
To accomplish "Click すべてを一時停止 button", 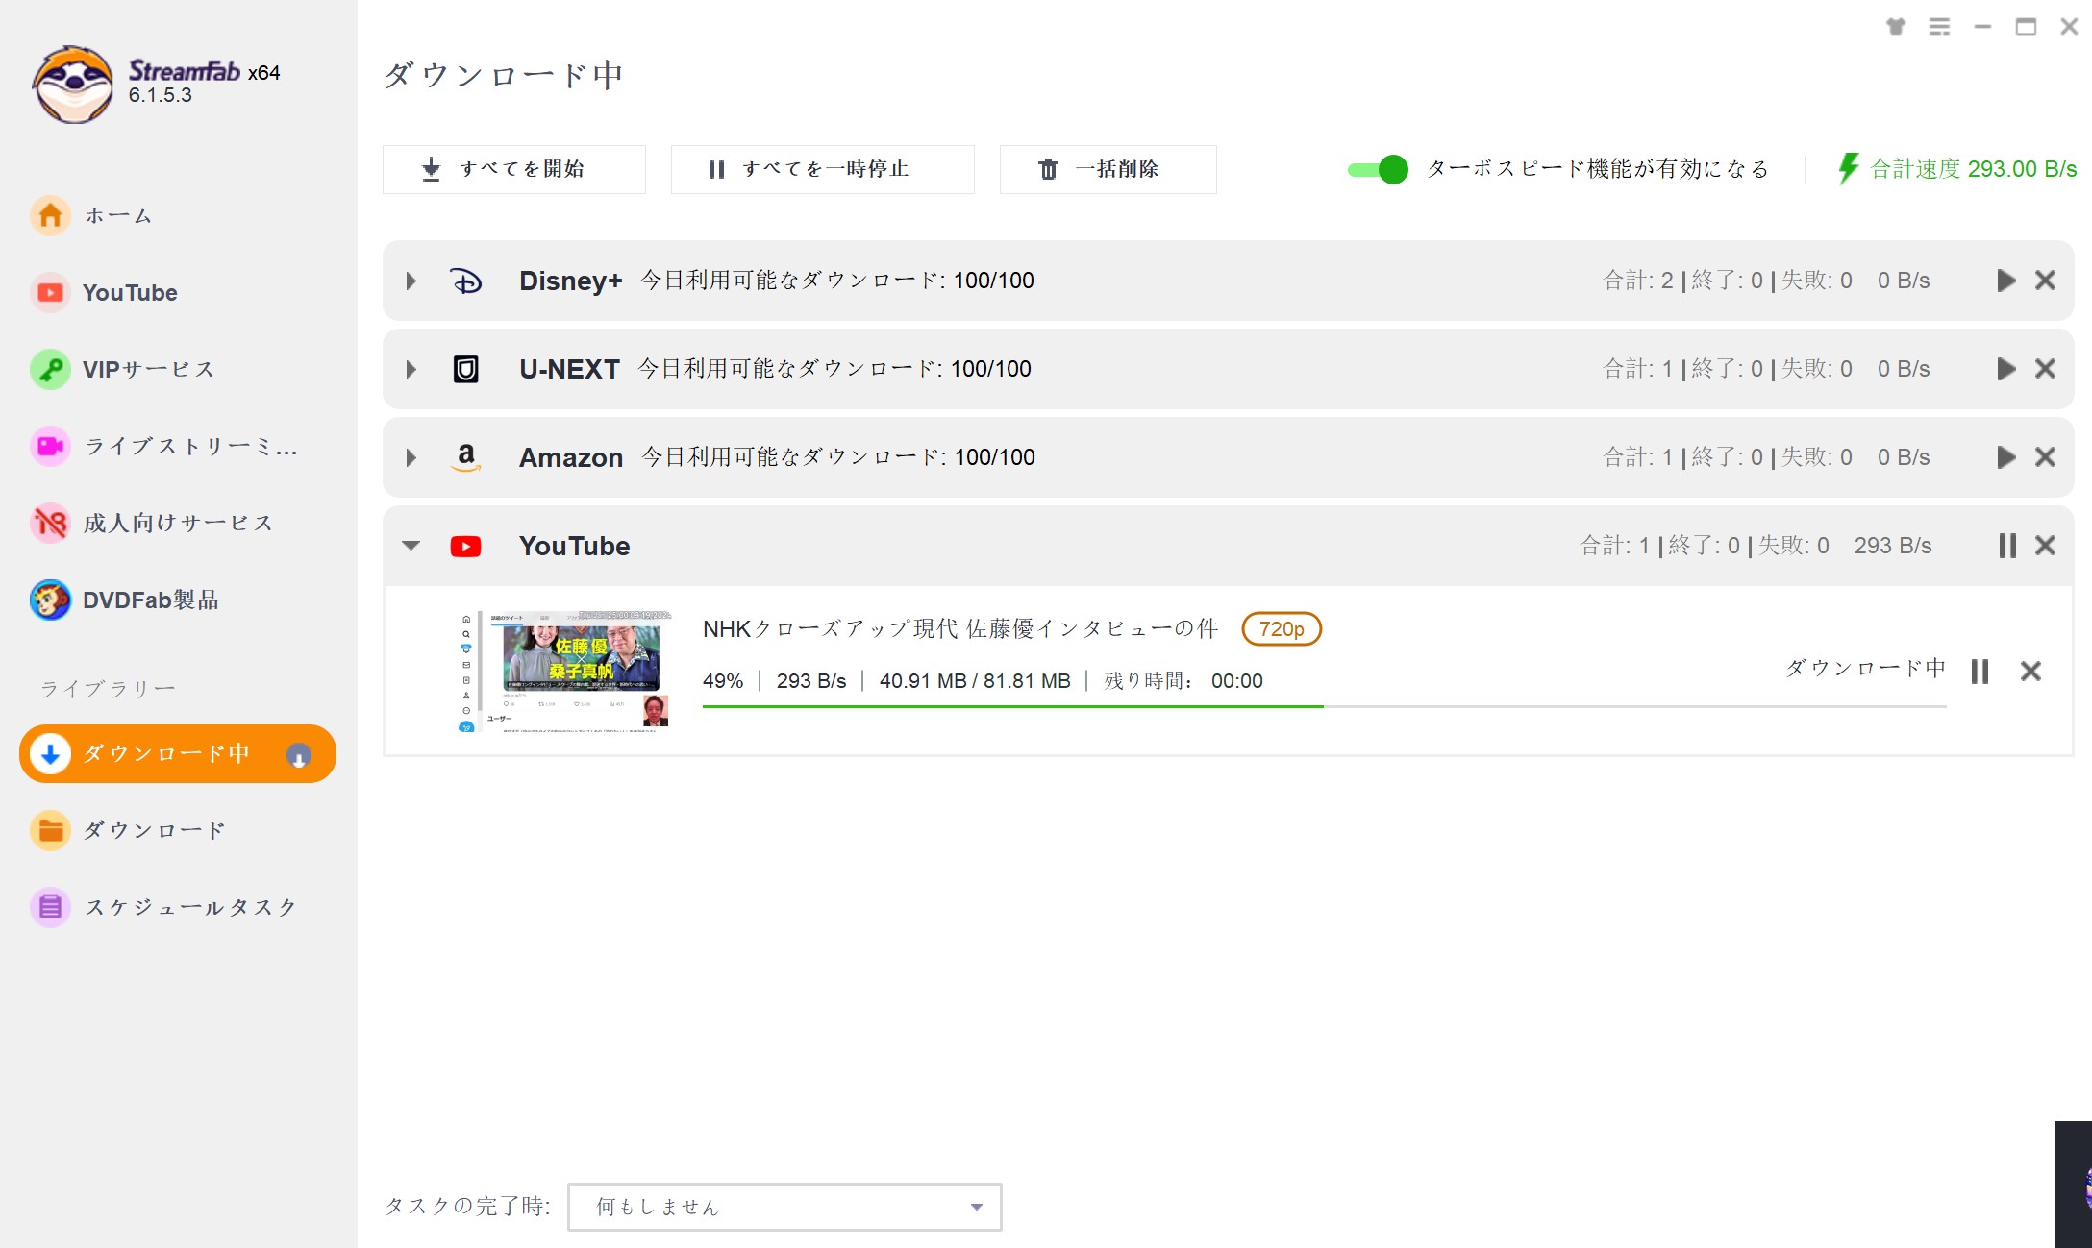I will pos(822,169).
